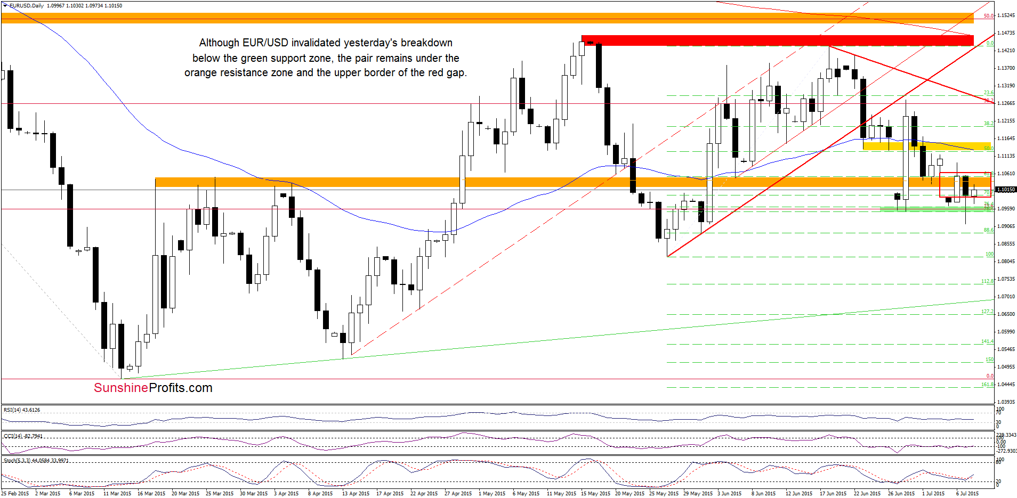Click the 1.14735 price axis label
1017x498 pixels.
pyautogui.click(x=1006, y=33)
